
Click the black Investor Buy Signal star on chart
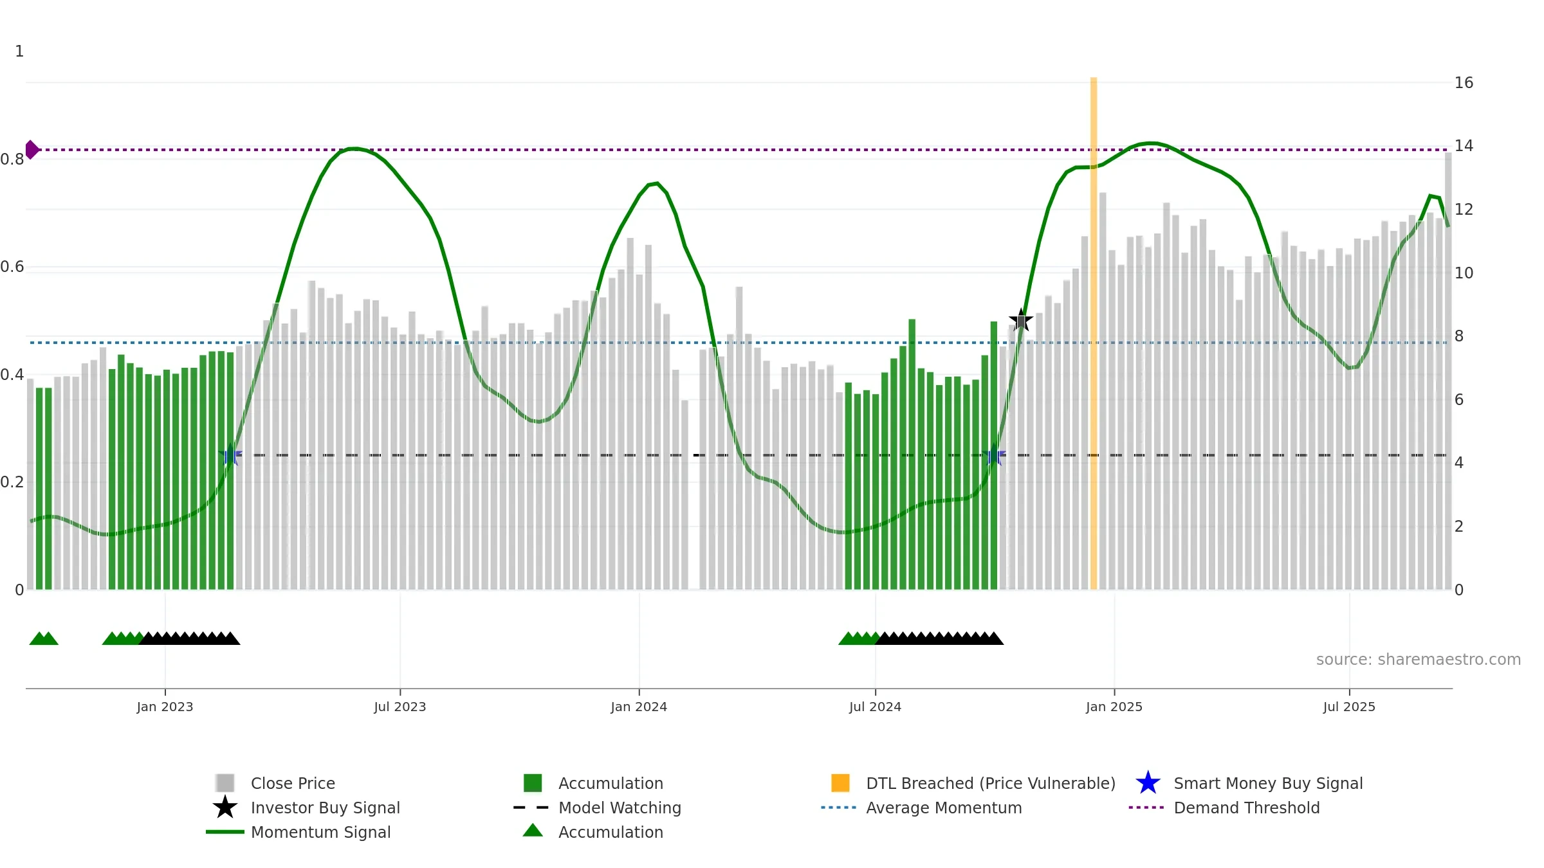1021,320
